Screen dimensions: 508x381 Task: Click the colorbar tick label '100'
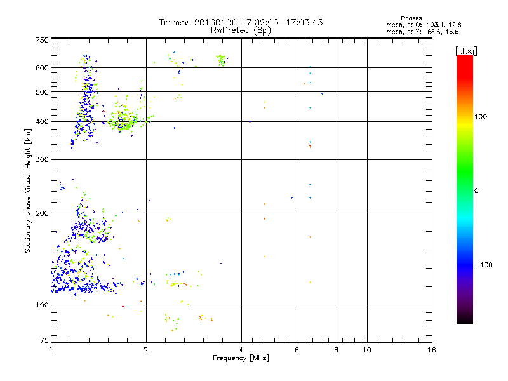click(x=481, y=117)
